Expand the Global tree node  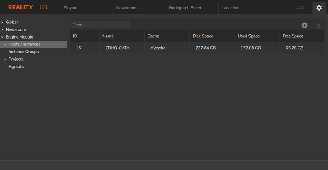coord(2,23)
